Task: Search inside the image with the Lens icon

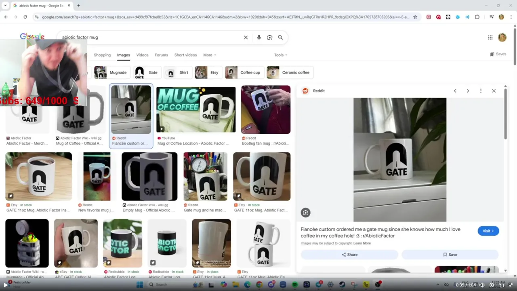Action: tap(305, 213)
